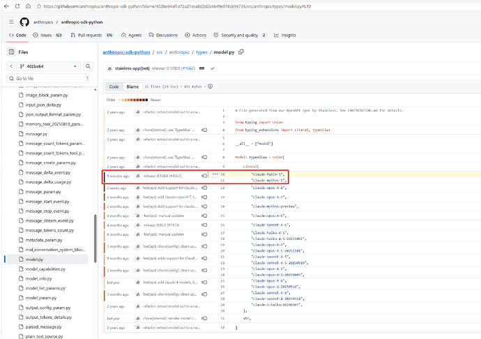
Task: Collapse the Files side panel icon
Action: click(11, 52)
